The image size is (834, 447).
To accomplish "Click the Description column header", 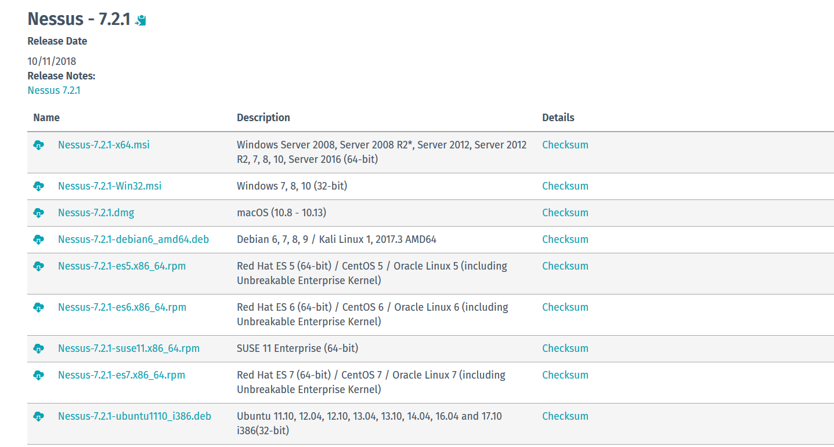I will (263, 118).
